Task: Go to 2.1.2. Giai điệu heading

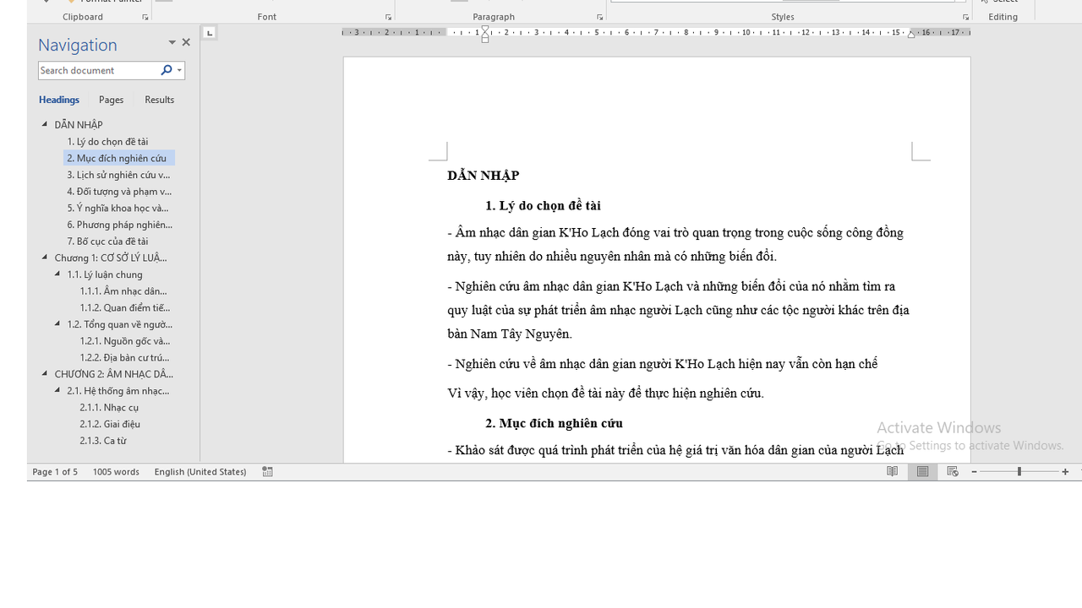Action: 110,424
